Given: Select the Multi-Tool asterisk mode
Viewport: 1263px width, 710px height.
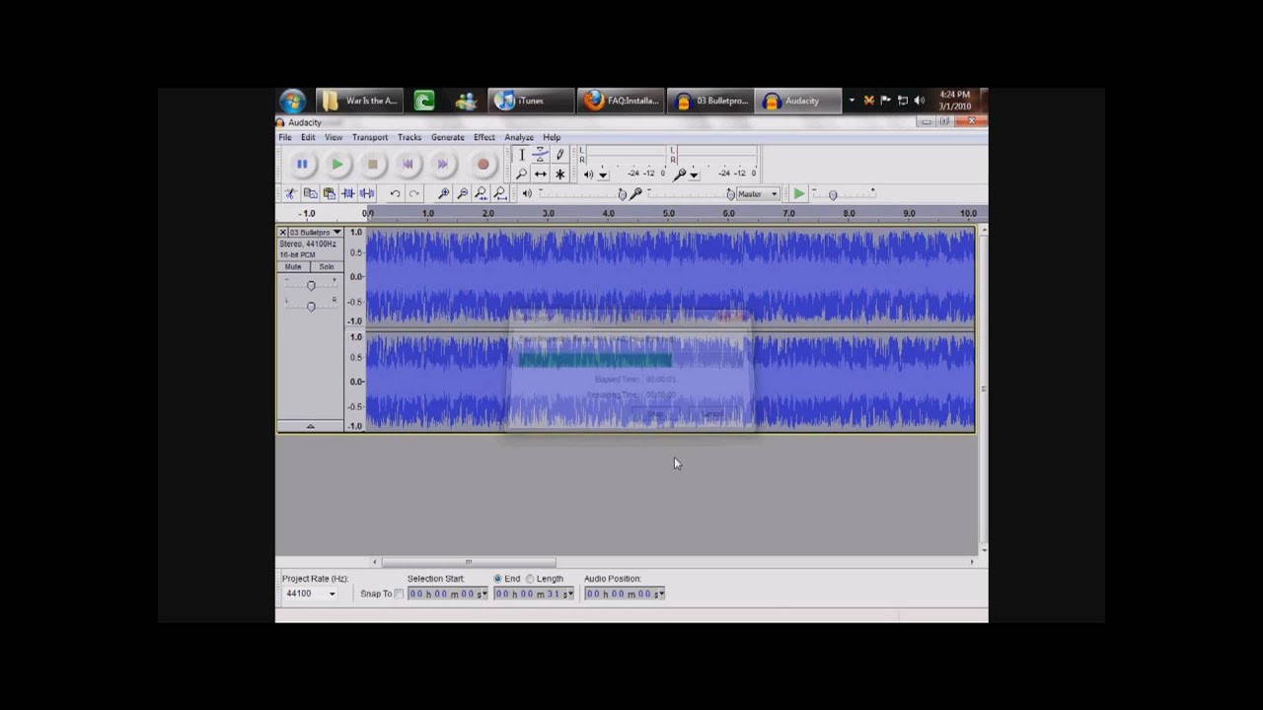Looking at the screenshot, I should [x=559, y=175].
